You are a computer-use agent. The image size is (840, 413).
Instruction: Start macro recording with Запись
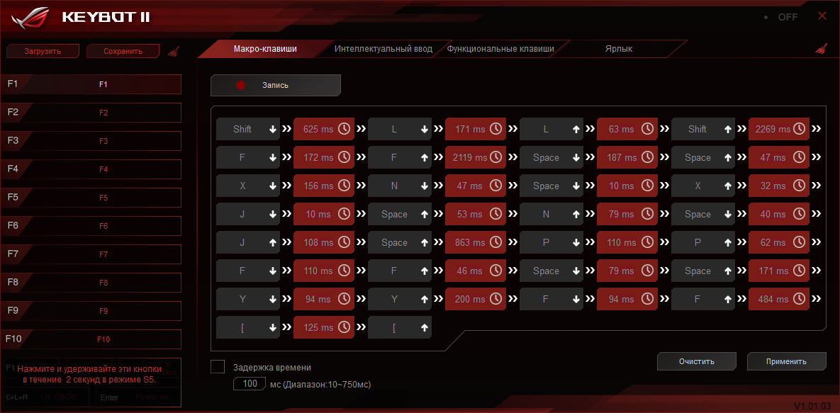click(x=275, y=85)
